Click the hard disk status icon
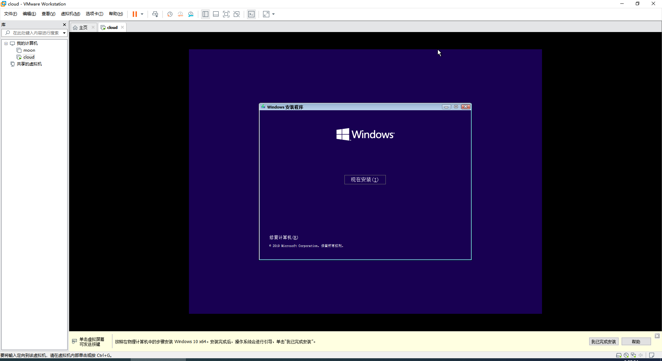Image resolution: width=662 pixels, height=361 pixels. 619,355
